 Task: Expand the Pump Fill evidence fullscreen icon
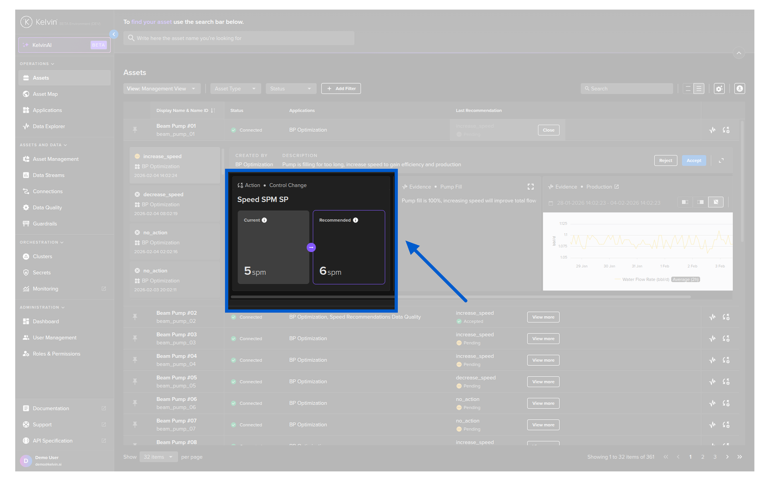(531, 187)
